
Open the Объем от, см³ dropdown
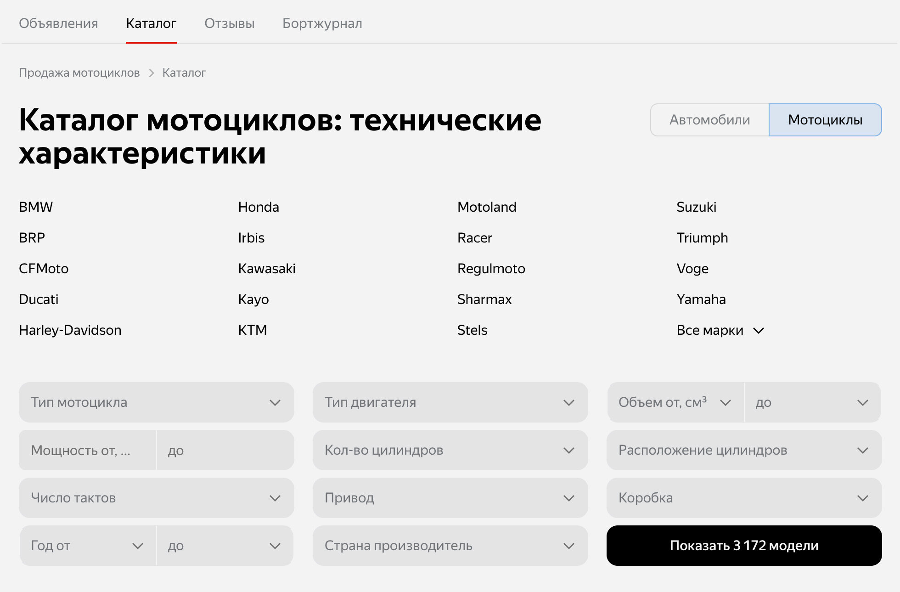point(675,402)
